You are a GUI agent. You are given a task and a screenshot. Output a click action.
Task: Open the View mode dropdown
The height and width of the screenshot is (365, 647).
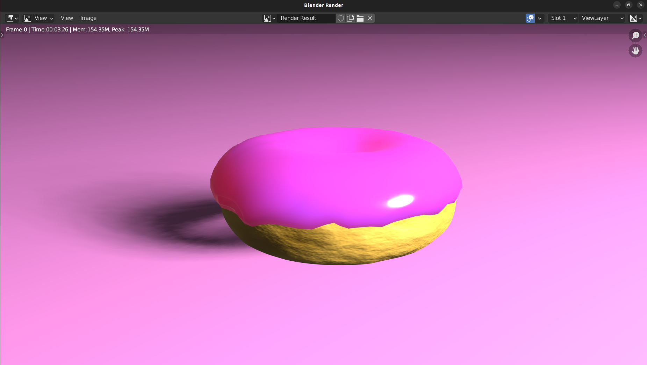(x=38, y=18)
